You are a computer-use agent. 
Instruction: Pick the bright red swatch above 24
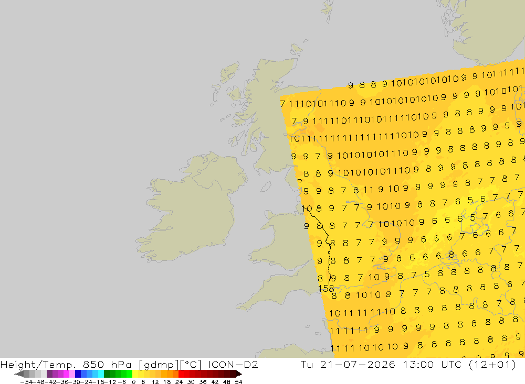(181, 374)
